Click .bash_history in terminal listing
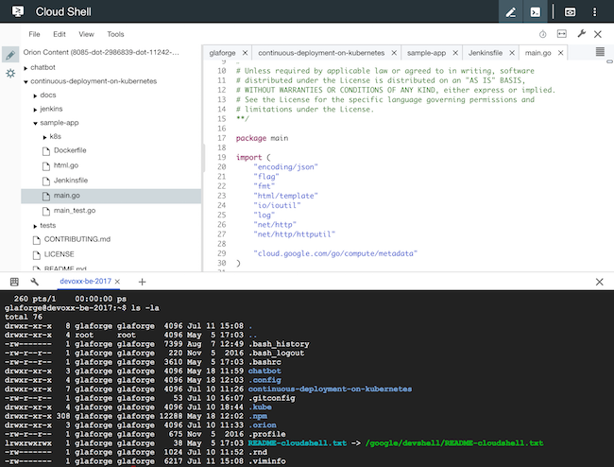The image size is (614, 467). (x=279, y=344)
